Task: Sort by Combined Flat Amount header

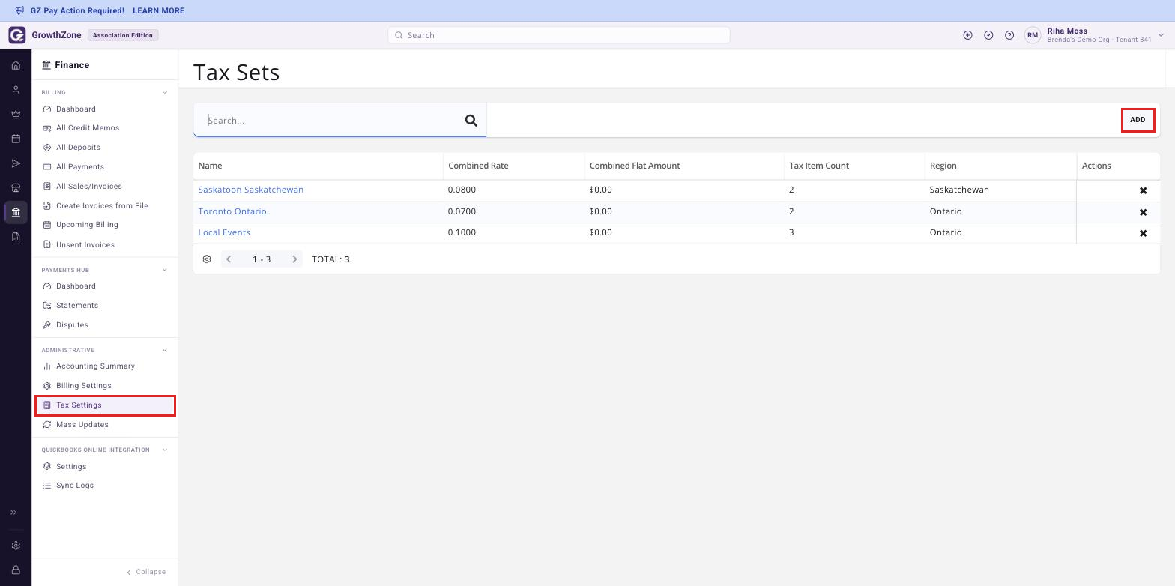Action: click(684, 166)
